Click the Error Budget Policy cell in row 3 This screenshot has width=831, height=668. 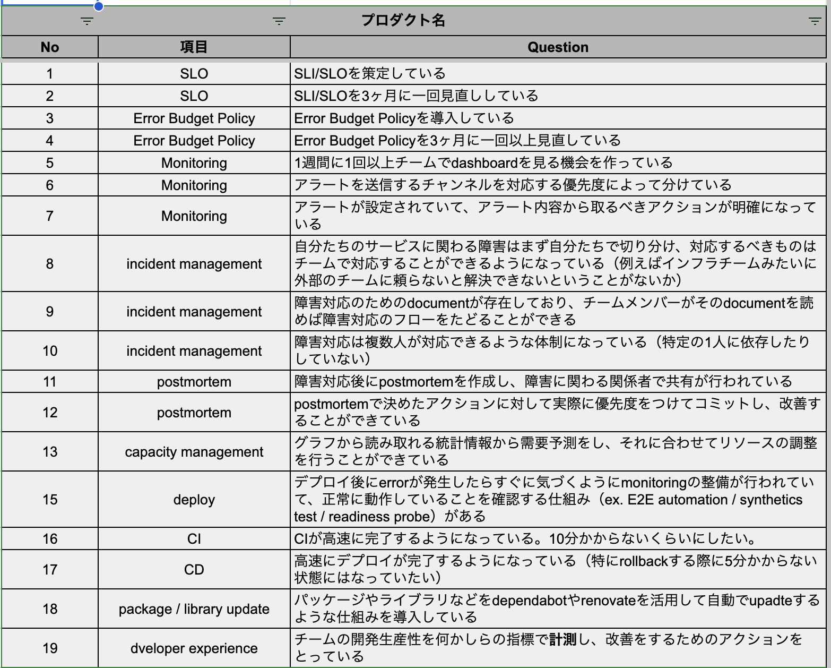[x=194, y=118]
